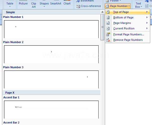152x125 pixels.
Task: Choose the Plain Number 2 preview
Action: 51,54
